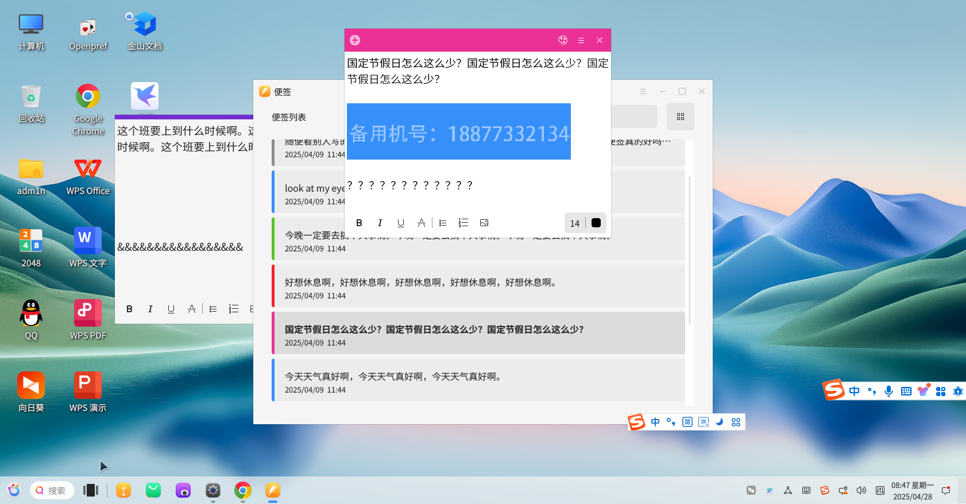Insert an image into the pink note
The width and height of the screenshot is (966, 504).
pos(484,223)
